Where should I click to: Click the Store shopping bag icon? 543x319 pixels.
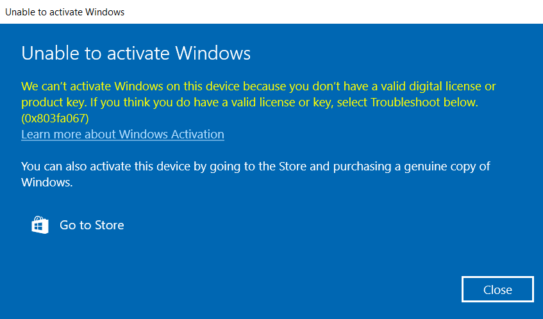click(x=40, y=225)
